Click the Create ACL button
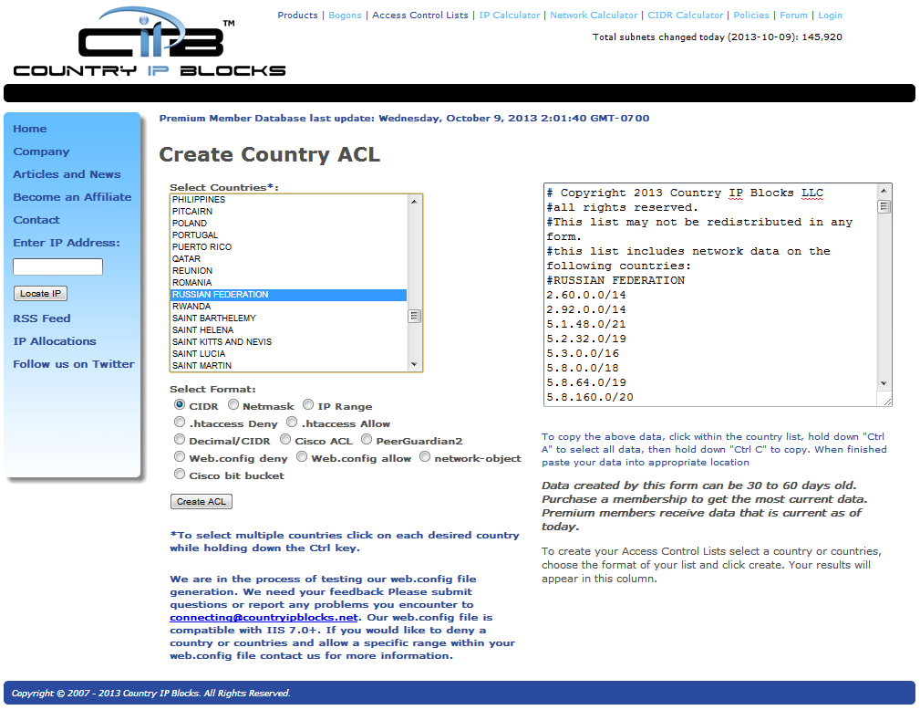920x710 pixels. (202, 502)
